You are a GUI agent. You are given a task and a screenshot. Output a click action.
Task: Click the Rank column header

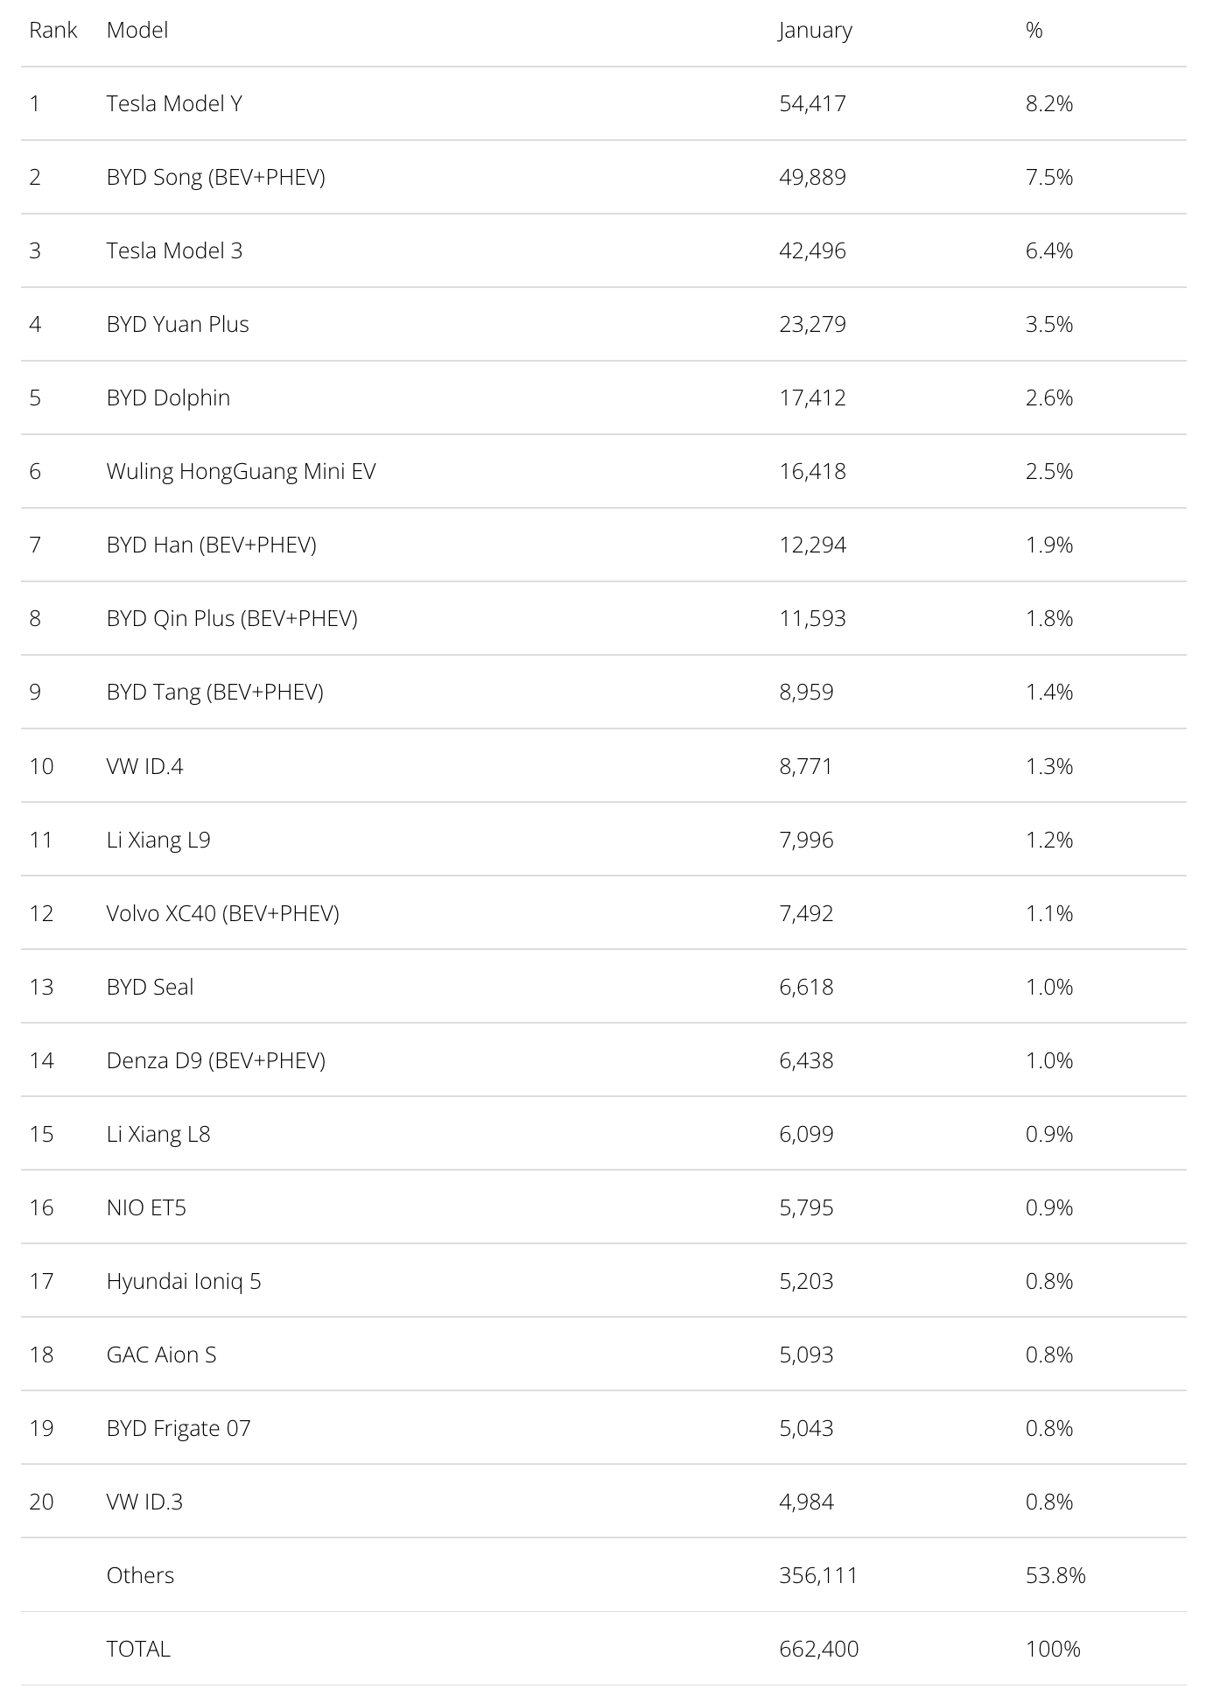53,30
